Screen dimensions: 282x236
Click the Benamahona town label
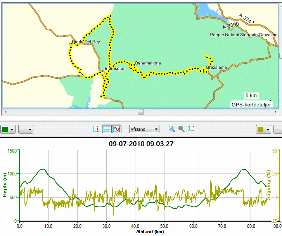[x=148, y=63]
